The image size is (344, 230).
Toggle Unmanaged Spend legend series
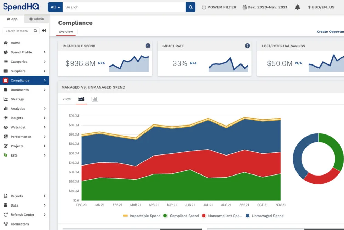click(265, 216)
